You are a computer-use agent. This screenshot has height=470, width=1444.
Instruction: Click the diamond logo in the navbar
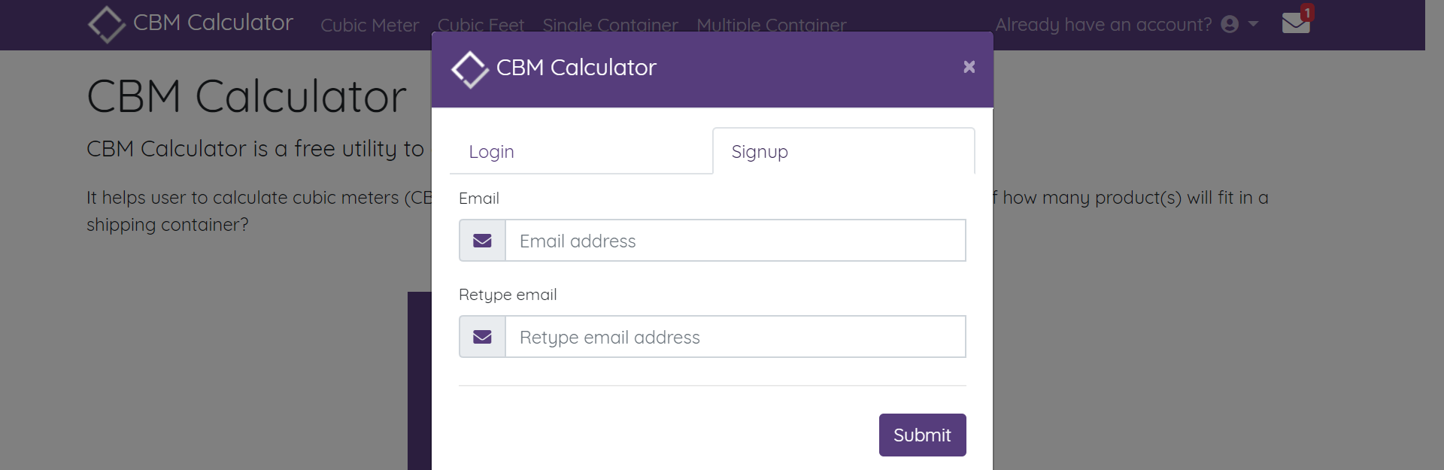[x=107, y=24]
